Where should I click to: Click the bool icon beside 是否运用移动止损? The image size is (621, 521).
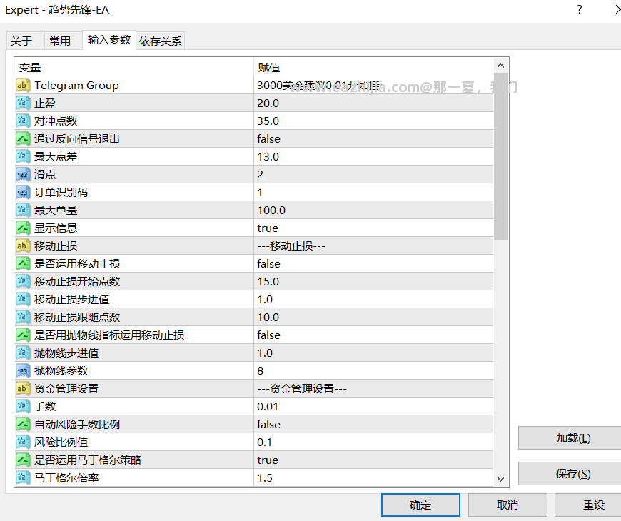pos(23,263)
